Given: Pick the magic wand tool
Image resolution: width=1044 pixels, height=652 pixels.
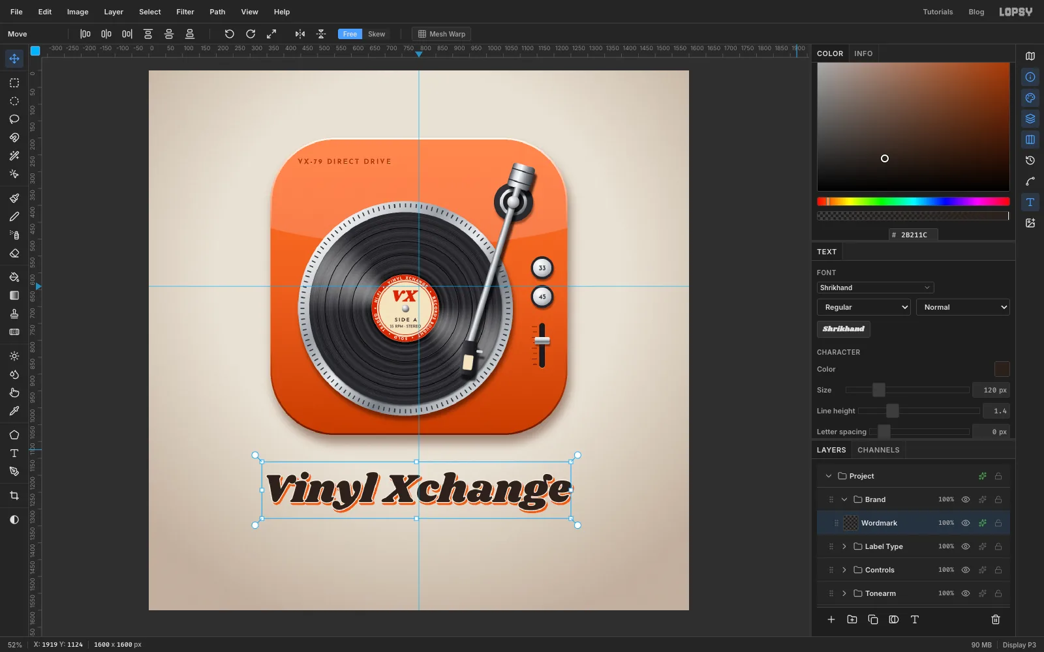Looking at the screenshot, I should coord(14,156).
